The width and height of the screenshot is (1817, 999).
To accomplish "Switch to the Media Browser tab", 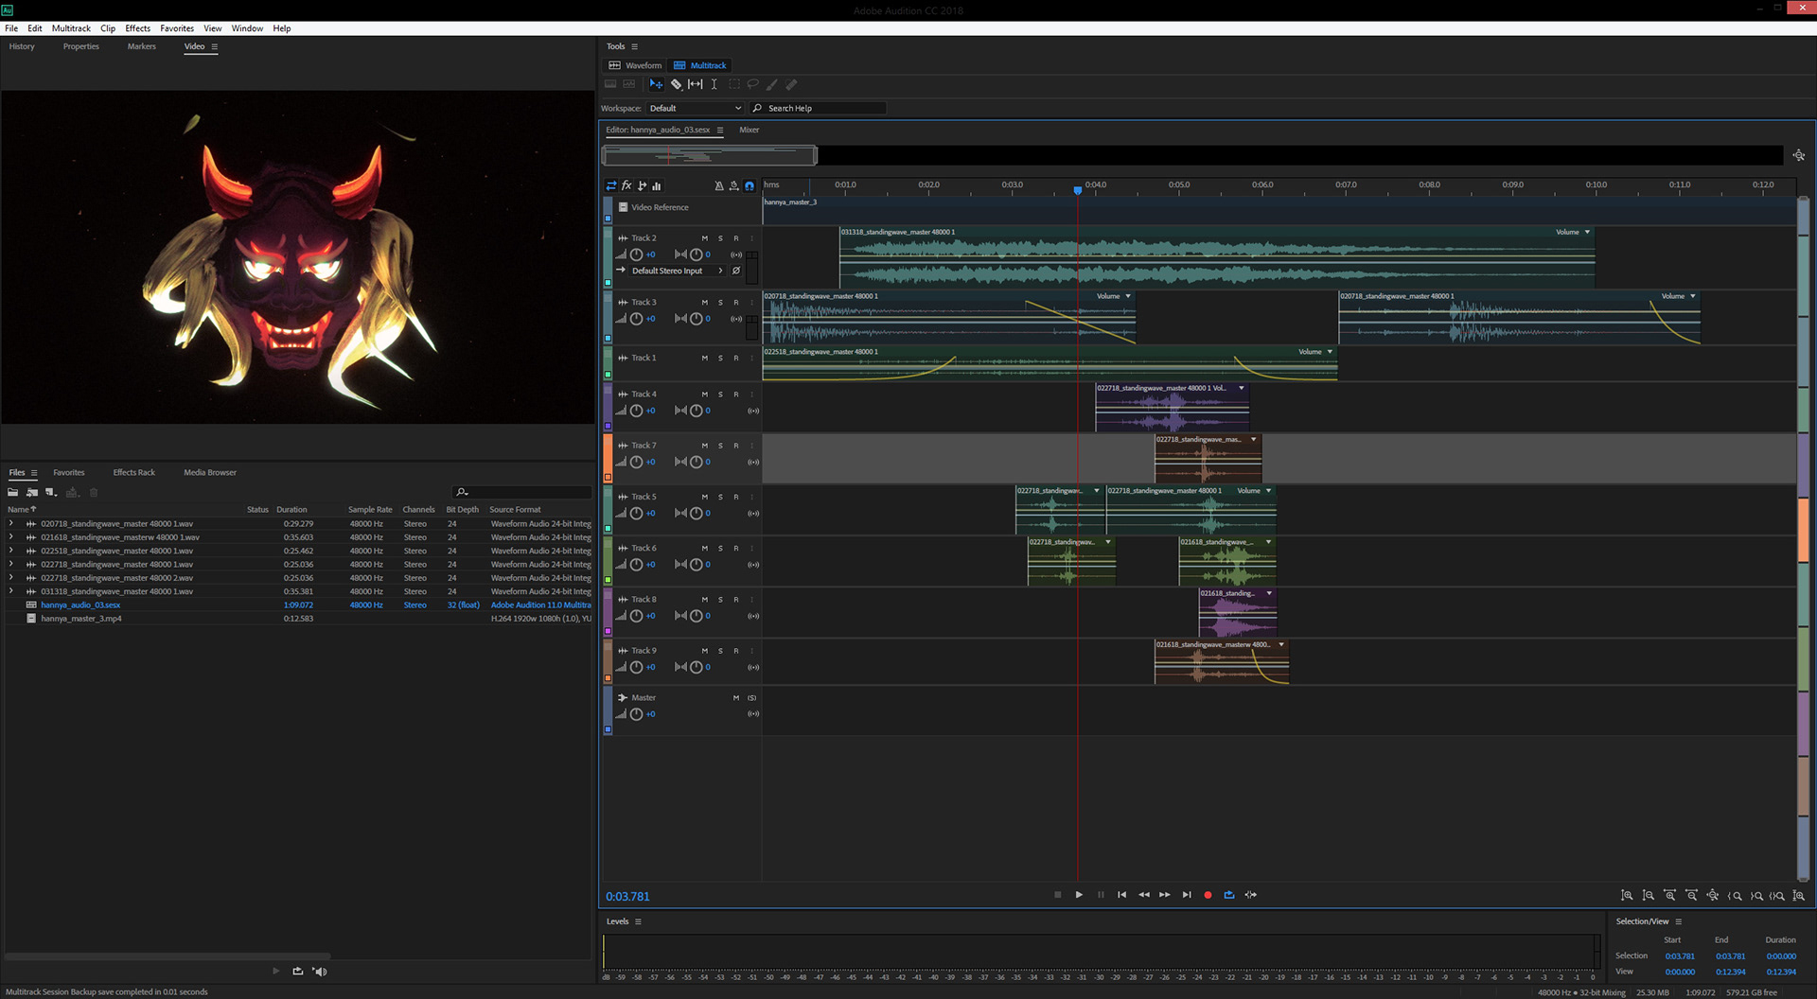I will pos(210,472).
